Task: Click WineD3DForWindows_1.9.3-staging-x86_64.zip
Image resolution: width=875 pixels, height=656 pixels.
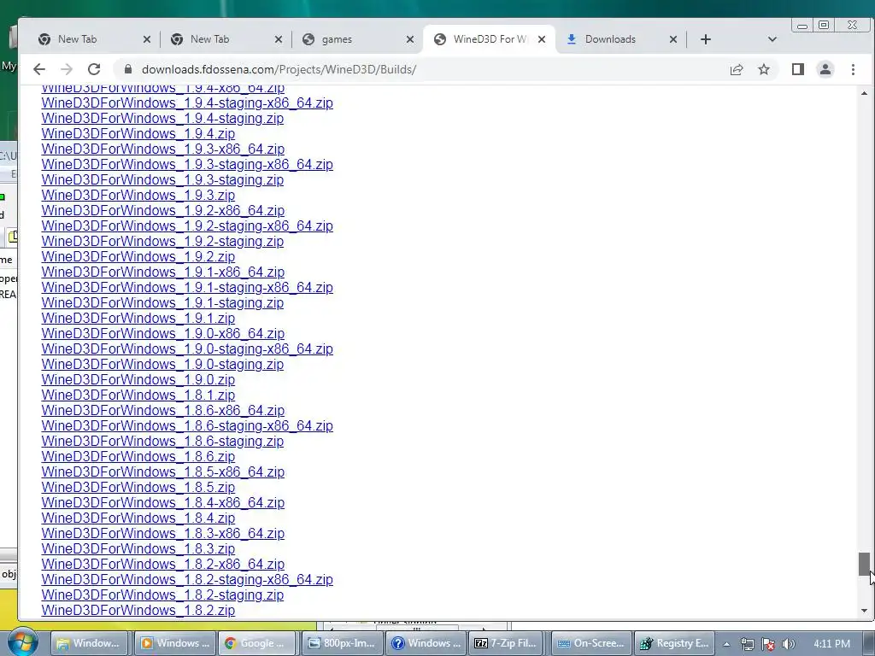Action: (x=187, y=165)
